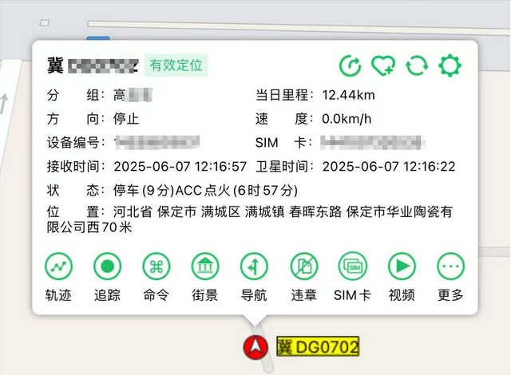Click the 状态 parking status line
Viewport: 511px width, 375px height.
(x=206, y=191)
